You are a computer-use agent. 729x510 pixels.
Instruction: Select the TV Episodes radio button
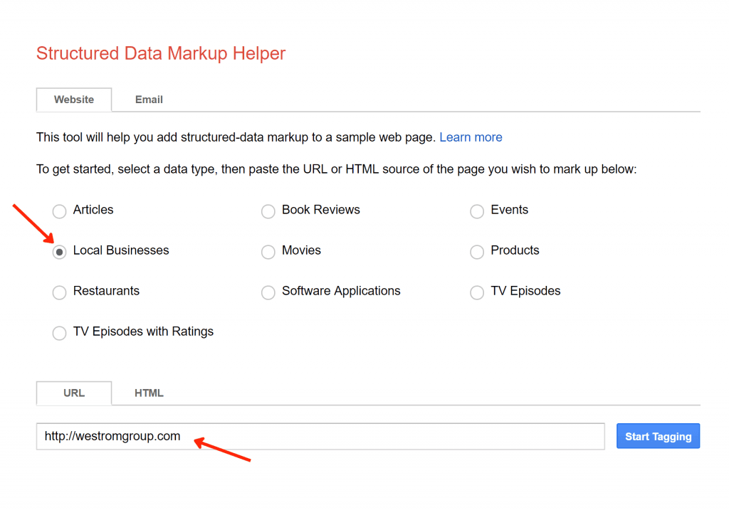[477, 292]
